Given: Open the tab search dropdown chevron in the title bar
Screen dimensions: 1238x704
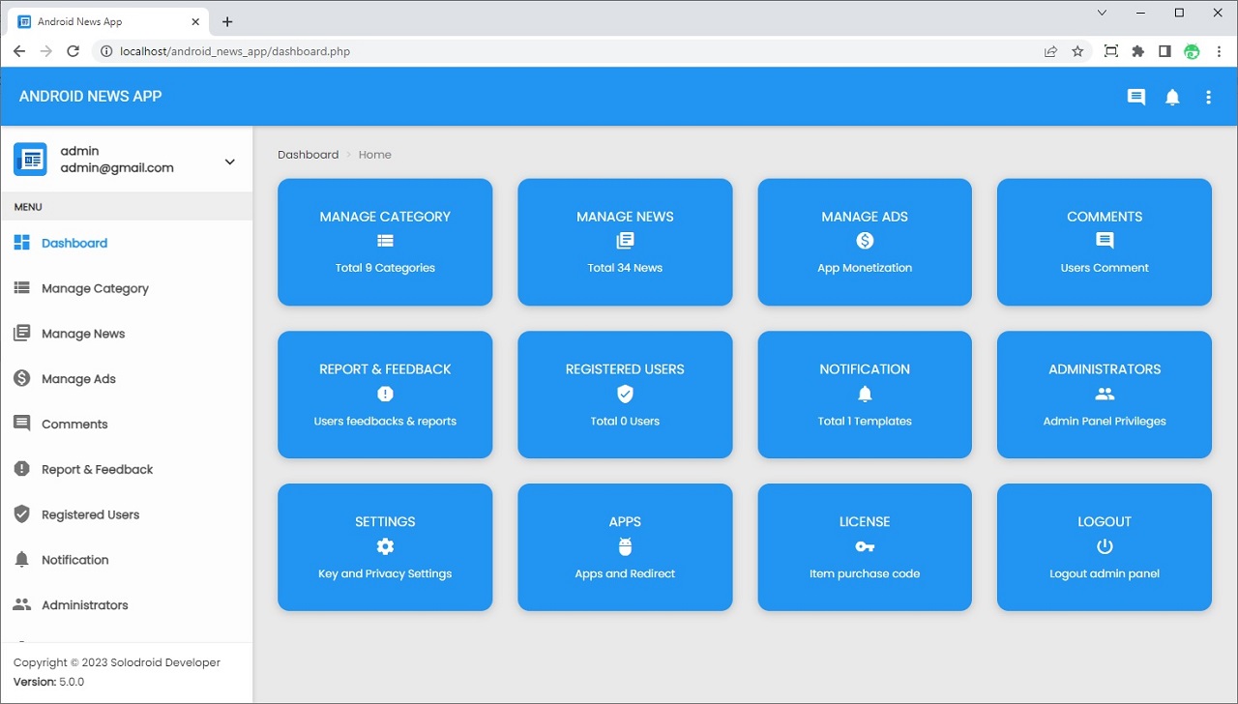Looking at the screenshot, I should point(1102,13).
